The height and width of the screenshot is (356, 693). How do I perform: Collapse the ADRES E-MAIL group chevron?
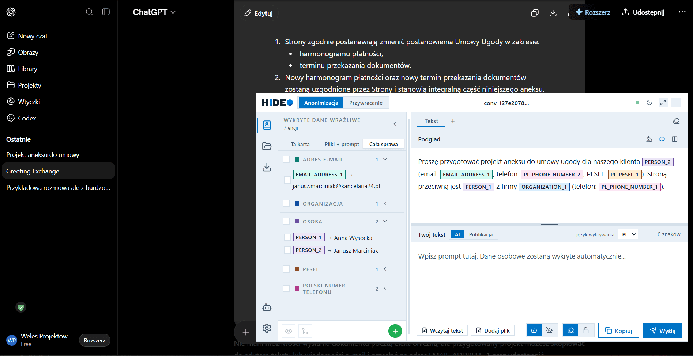385,160
